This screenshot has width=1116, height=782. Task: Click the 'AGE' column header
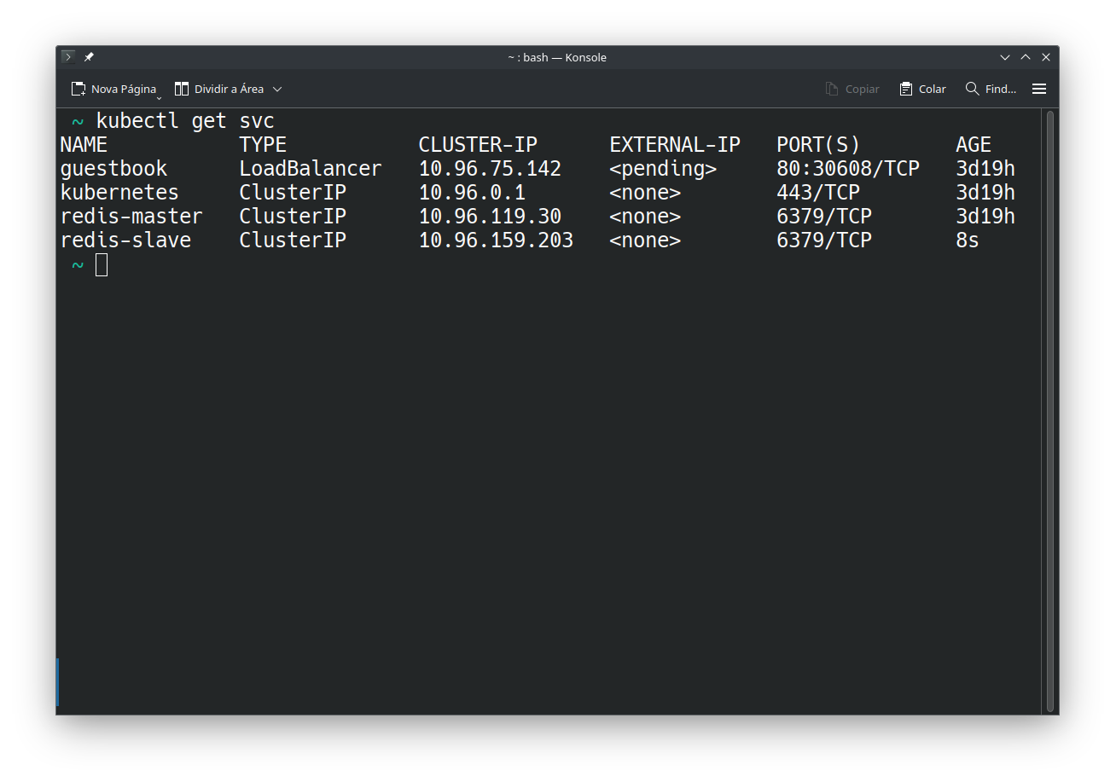coord(974,145)
